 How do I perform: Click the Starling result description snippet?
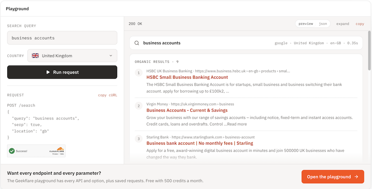(x=245, y=153)
